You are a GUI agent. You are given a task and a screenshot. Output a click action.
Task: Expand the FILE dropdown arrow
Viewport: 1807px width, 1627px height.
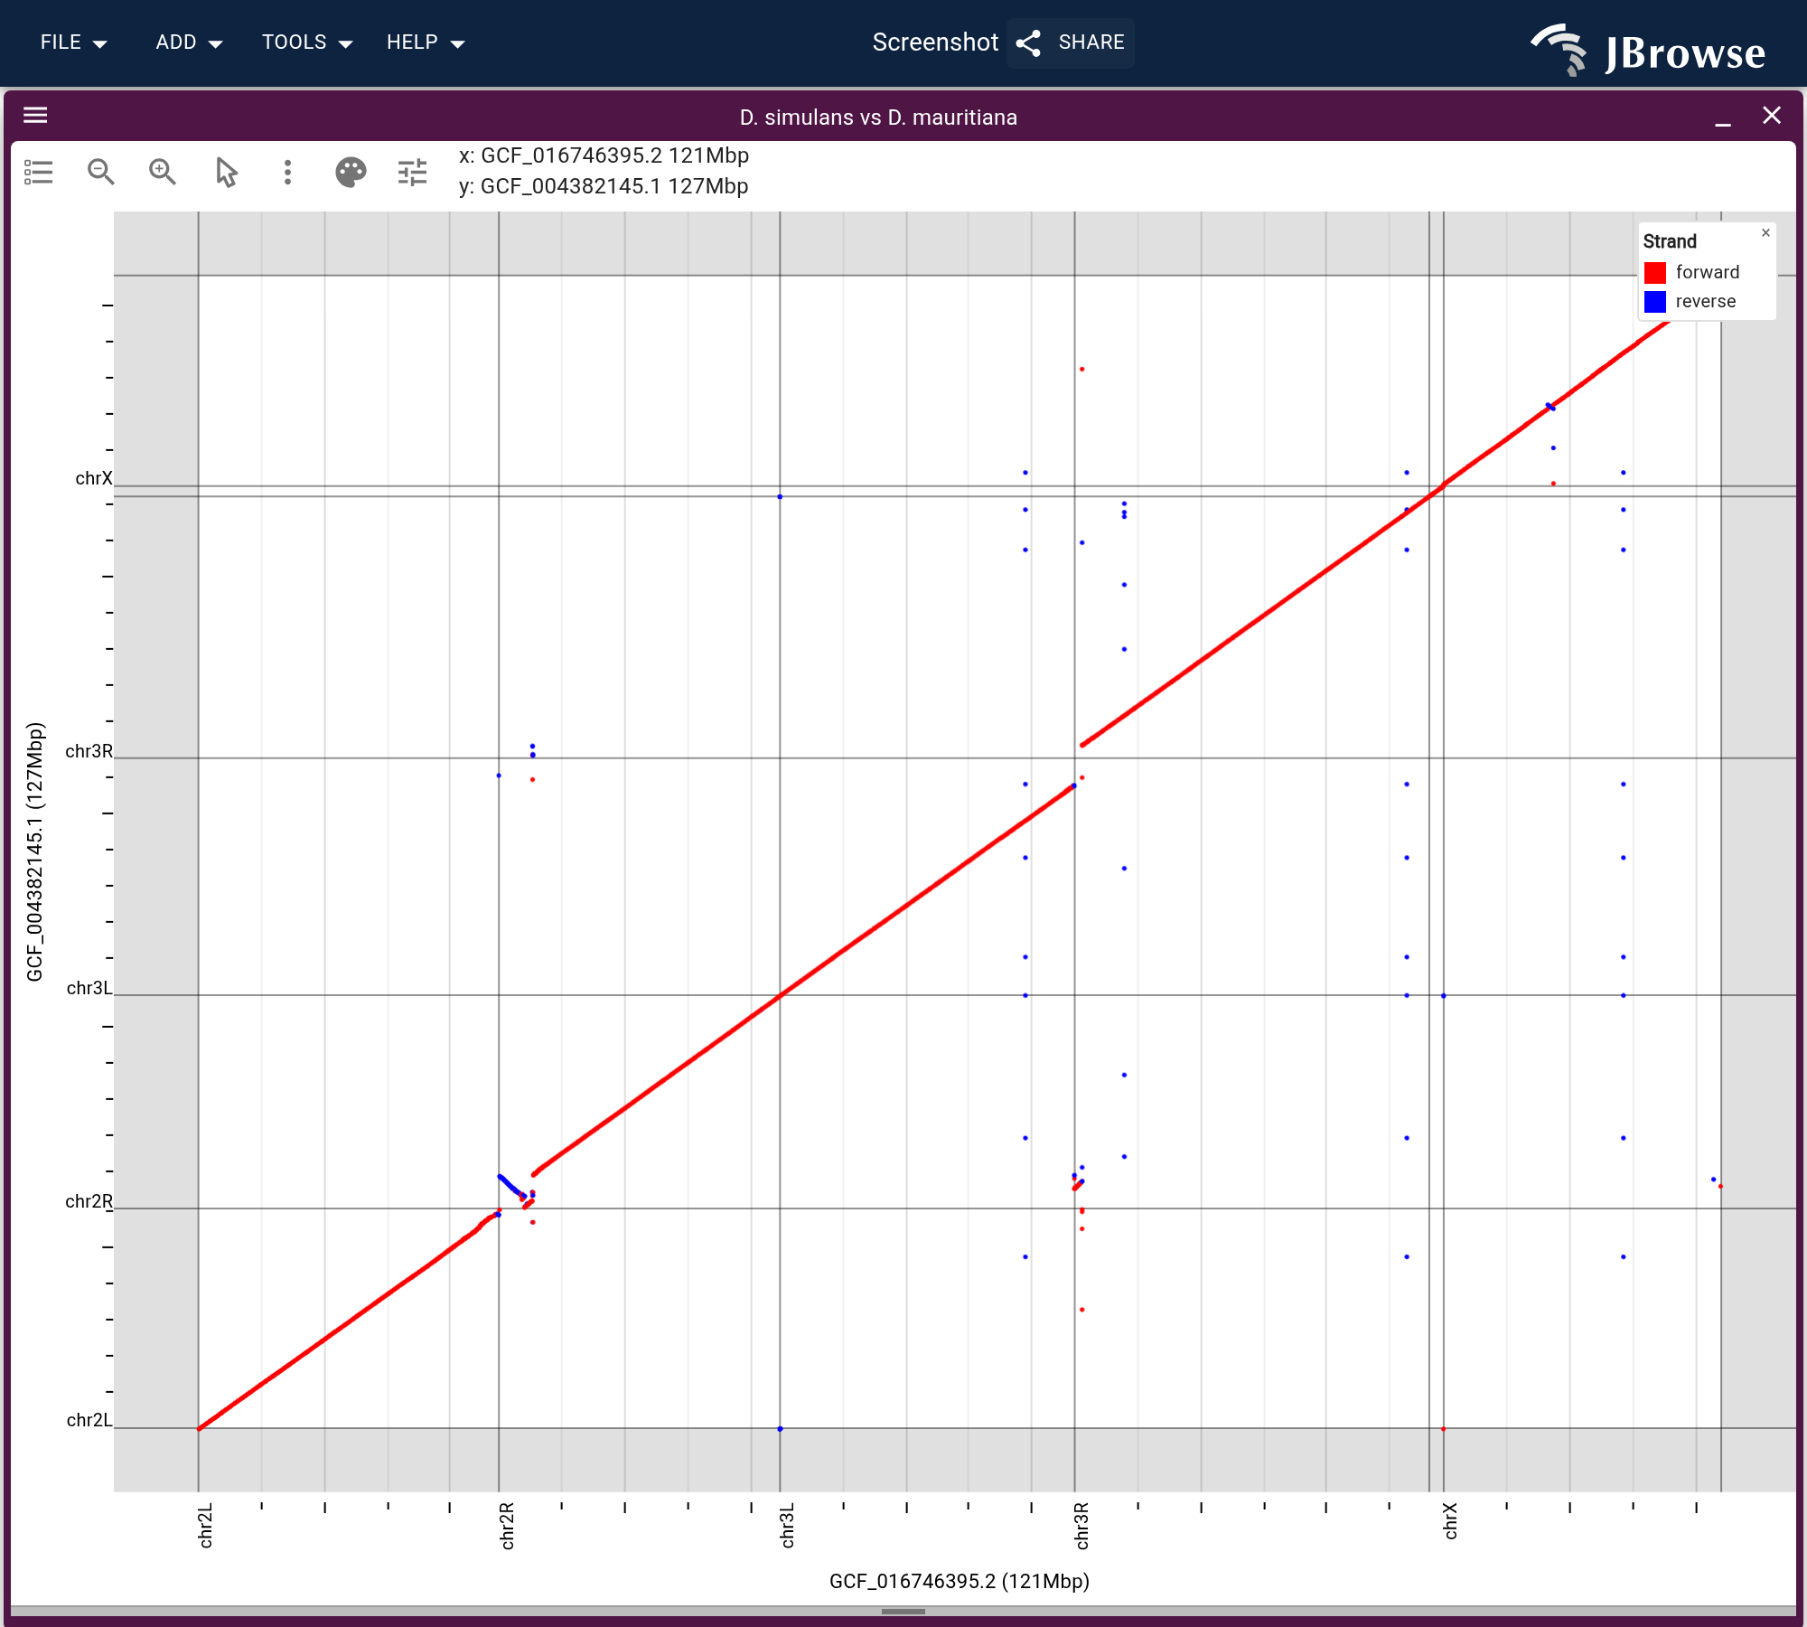pos(100,43)
